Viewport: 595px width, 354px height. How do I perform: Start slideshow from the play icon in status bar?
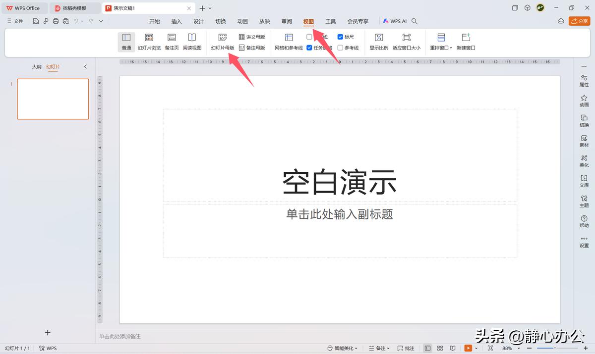point(469,348)
